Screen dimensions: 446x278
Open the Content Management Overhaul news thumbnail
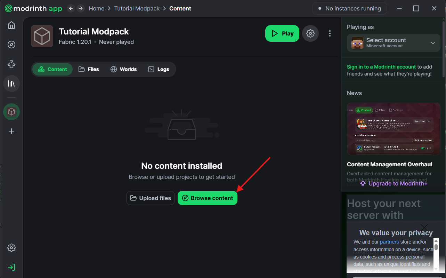click(394, 129)
